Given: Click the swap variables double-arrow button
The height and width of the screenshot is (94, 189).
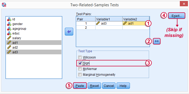Looking at the screenshot, I should (x=157, y=41).
